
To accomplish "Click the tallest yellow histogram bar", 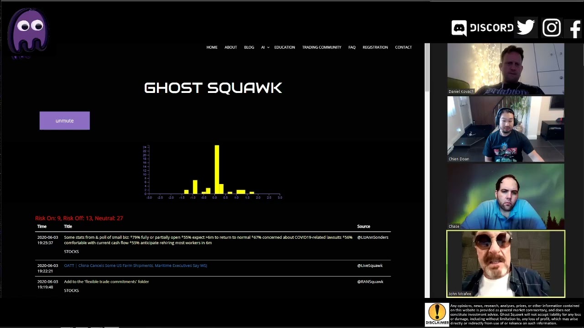I will click(x=217, y=169).
